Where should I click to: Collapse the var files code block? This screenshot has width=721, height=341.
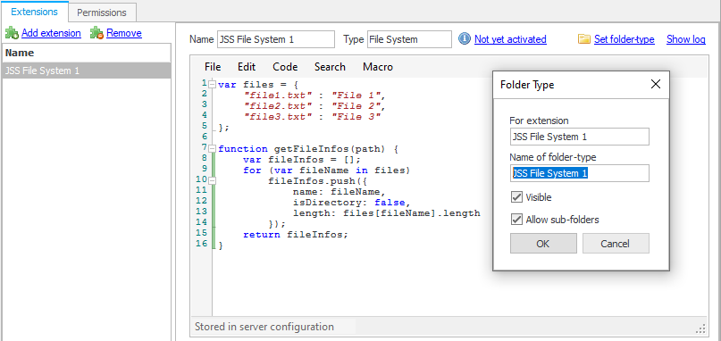[x=212, y=85]
